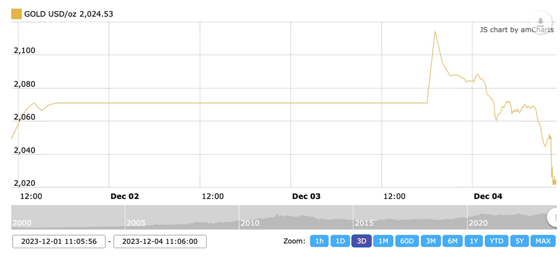Focus the end date field 2023-12-04
Viewport: 560px width, 257px height.
(x=160, y=242)
